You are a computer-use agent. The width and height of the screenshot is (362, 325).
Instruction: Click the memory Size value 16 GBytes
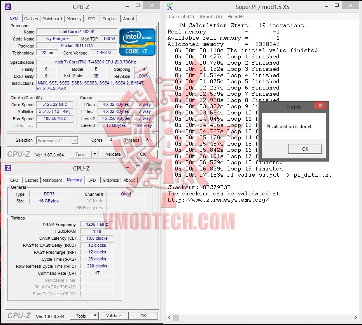pyautogui.click(x=49, y=201)
